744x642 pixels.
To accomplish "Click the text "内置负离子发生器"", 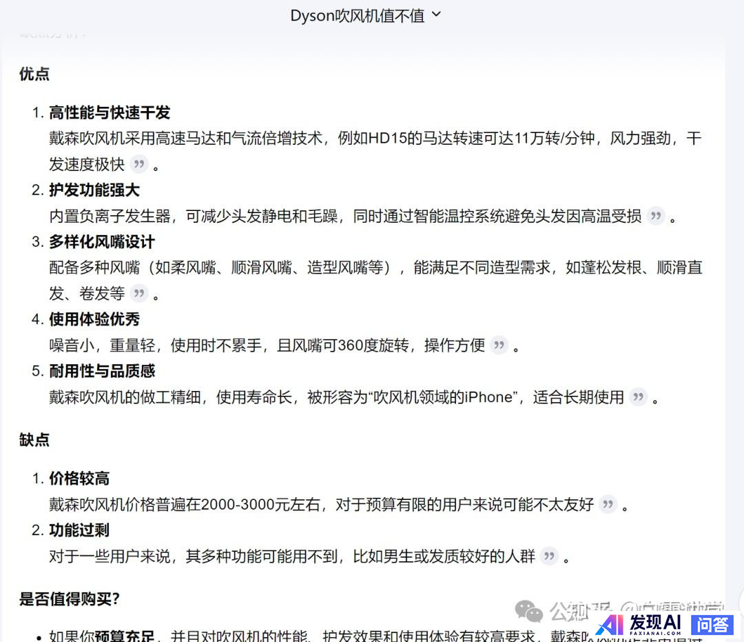I will pyautogui.click(x=110, y=216).
